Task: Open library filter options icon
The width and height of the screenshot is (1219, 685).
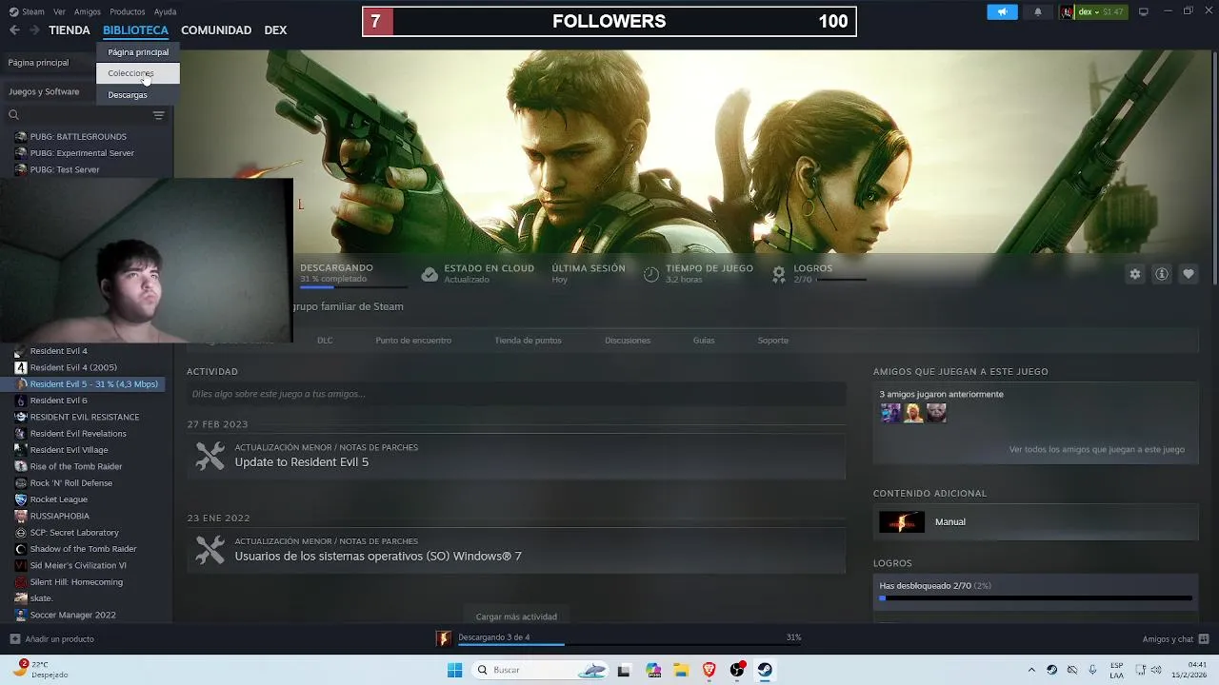Action: pos(159,115)
